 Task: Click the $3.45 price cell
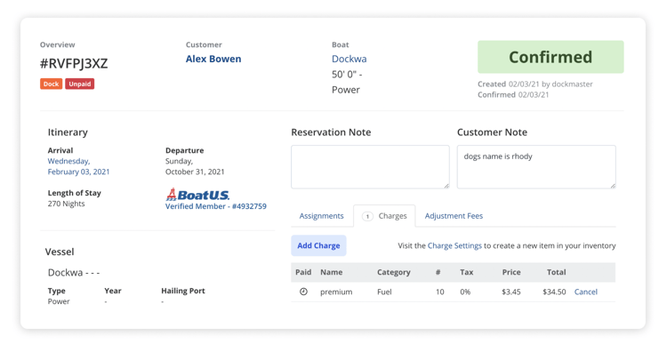[510, 292]
